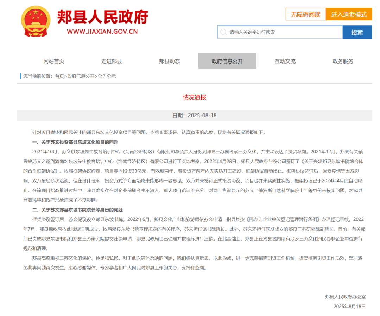The image size is (380, 316).
Task: Click the magnifier icon in the search box
Action: pos(224,32)
